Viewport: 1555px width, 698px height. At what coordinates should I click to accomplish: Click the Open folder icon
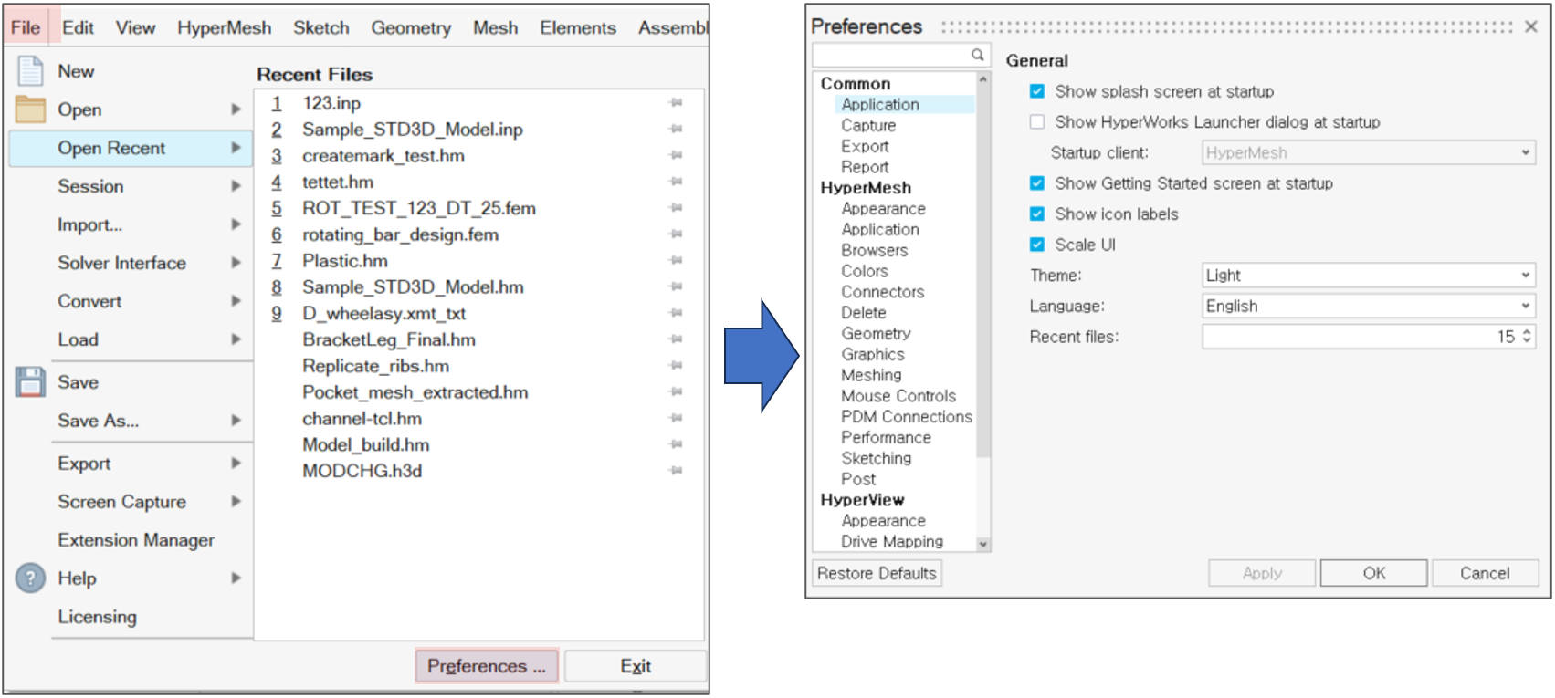click(x=30, y=109)
